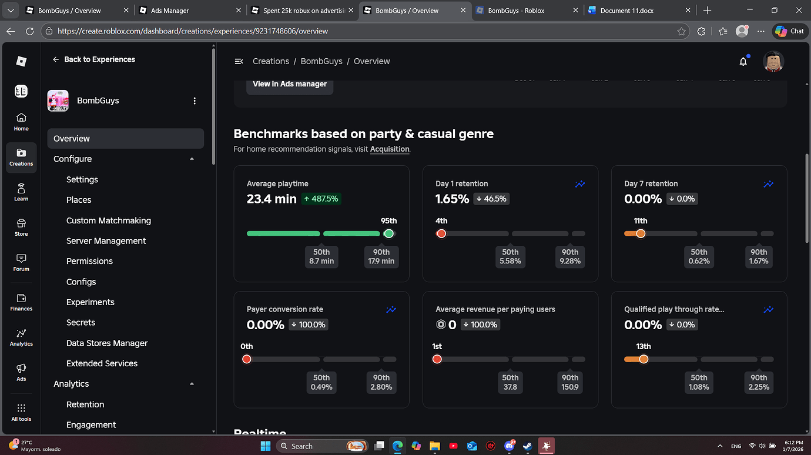Open Retention under Analytics

tap(85, 404)
